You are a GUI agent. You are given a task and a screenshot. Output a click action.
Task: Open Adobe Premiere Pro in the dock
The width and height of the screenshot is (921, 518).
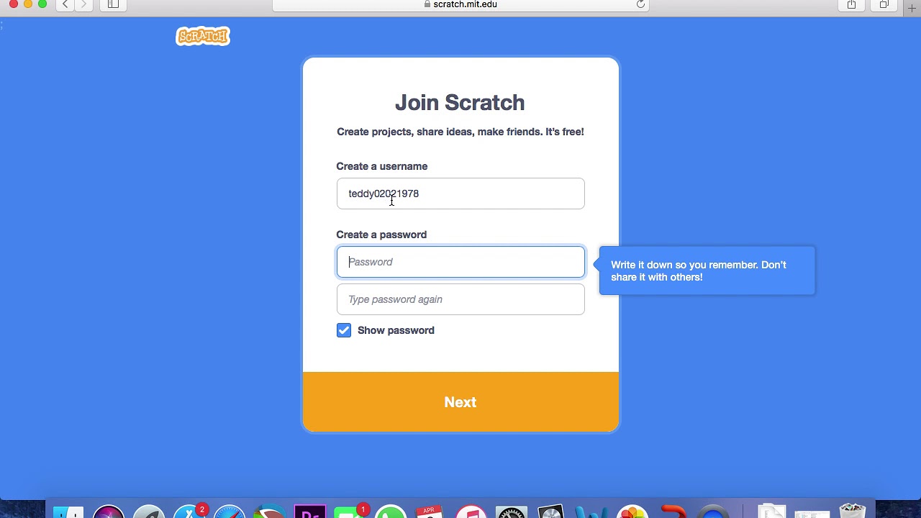(x=310, y=512)
